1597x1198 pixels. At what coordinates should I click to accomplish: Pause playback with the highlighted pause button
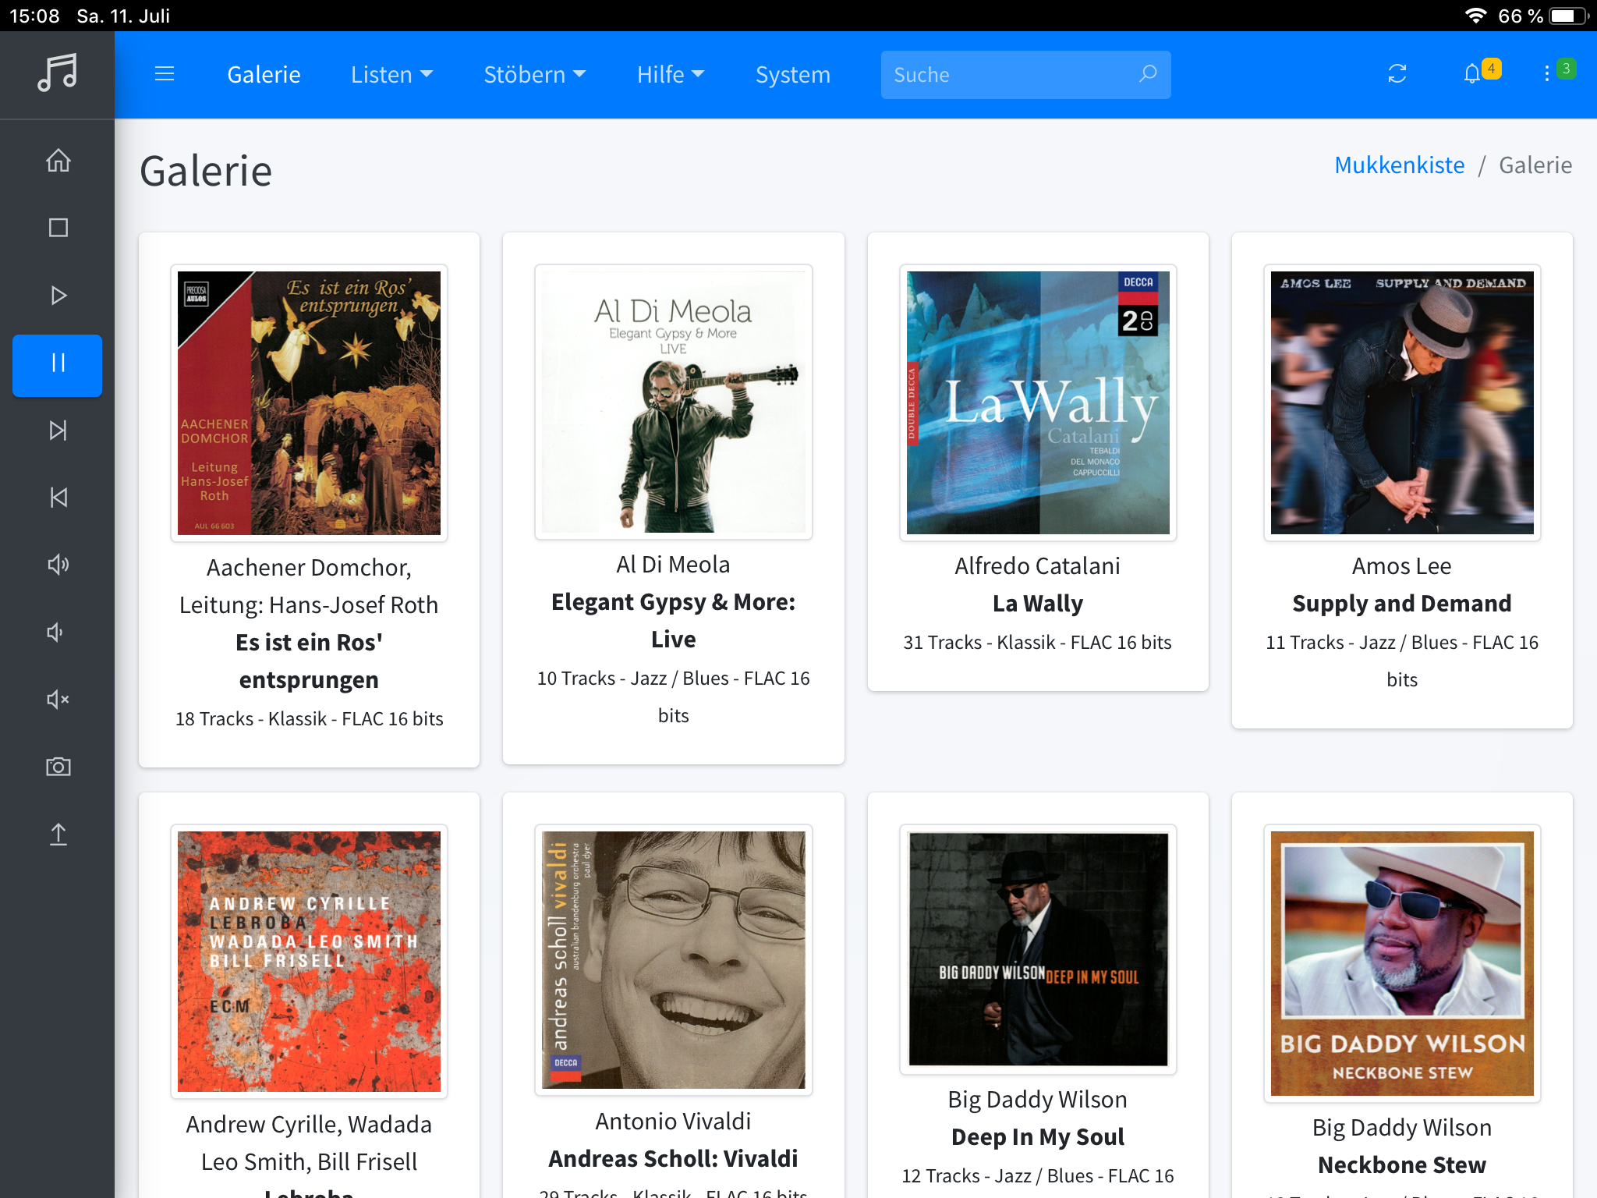click(x=58, y=365)
